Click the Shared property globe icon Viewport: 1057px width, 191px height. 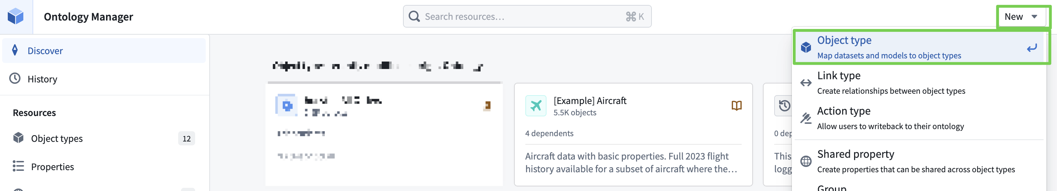click(x=805, y=161)
